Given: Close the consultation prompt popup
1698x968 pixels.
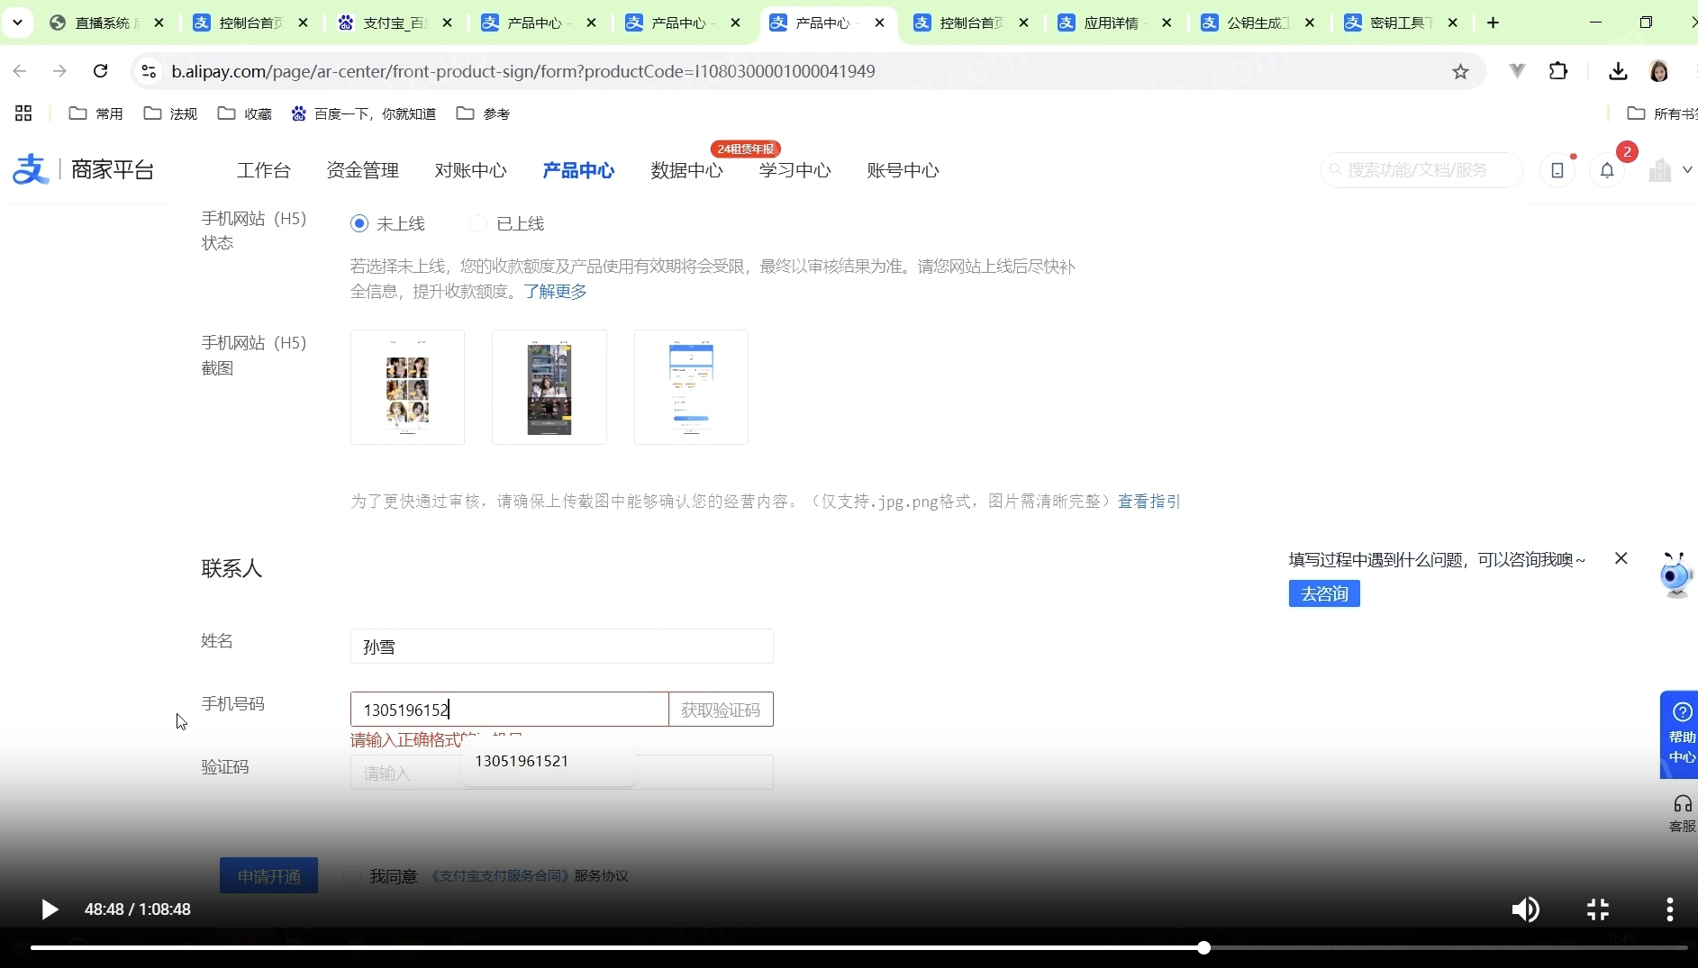Looking at the screenshot, I should 1621,558.
